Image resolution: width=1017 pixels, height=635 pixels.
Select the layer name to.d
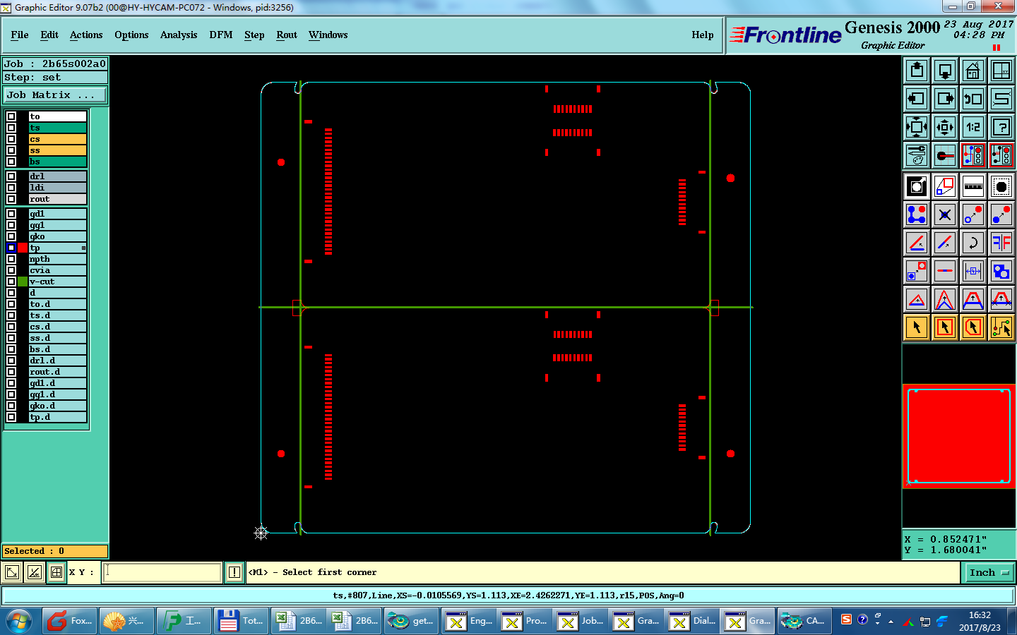coord(58,304)
